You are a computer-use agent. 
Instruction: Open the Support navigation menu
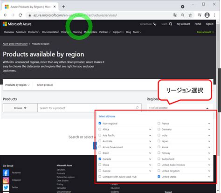(118, 32)
